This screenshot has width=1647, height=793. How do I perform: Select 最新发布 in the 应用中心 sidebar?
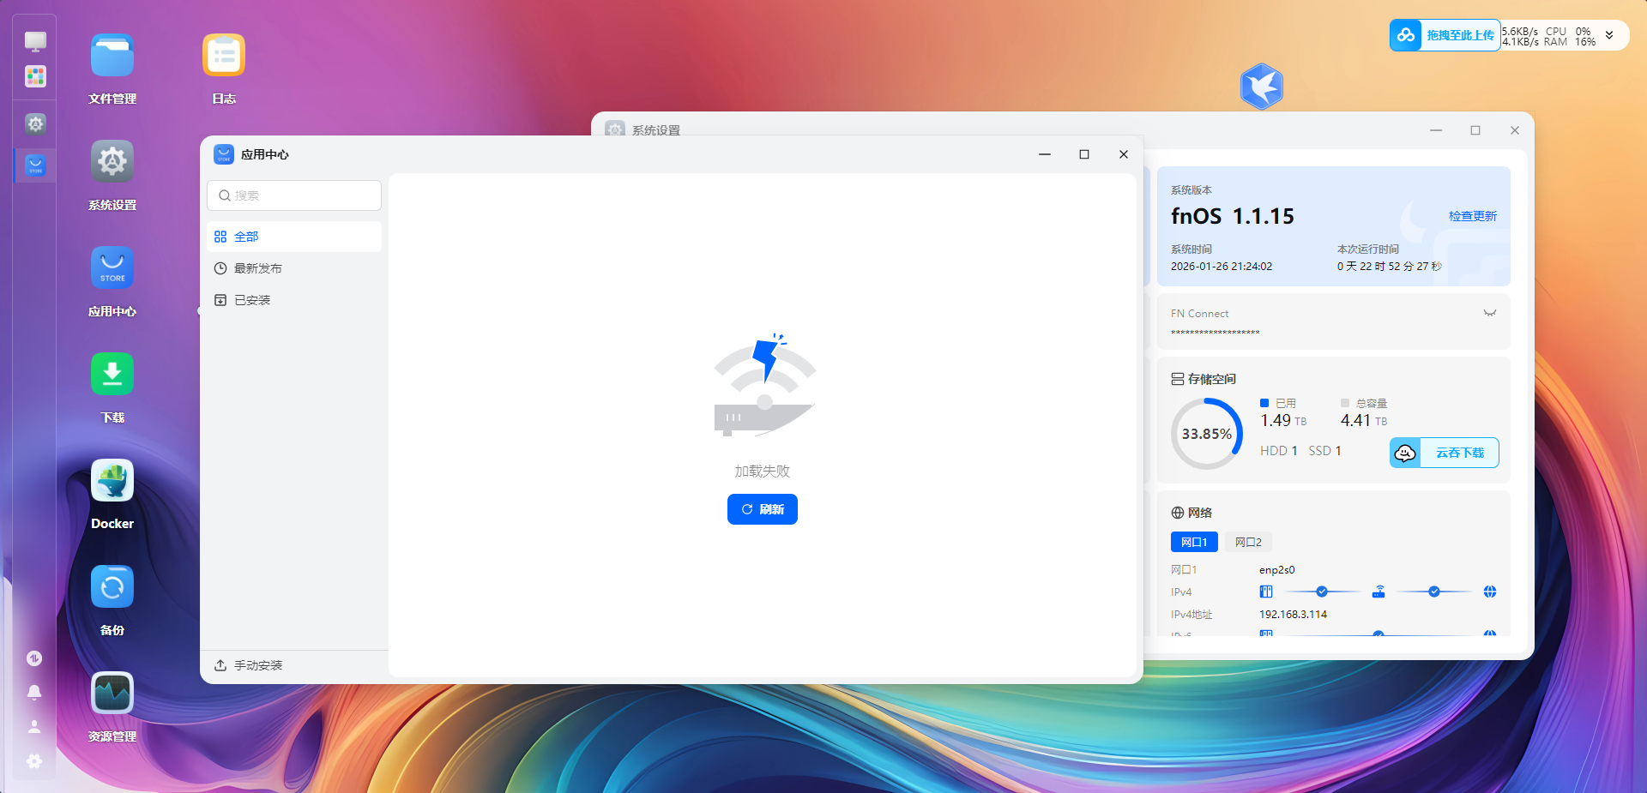294,268
